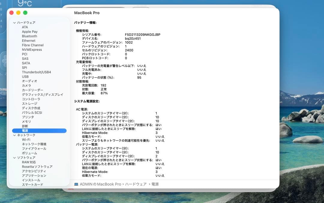
Task: Select Wi-Fi under ネットワーク
Action: click(26, 139)
